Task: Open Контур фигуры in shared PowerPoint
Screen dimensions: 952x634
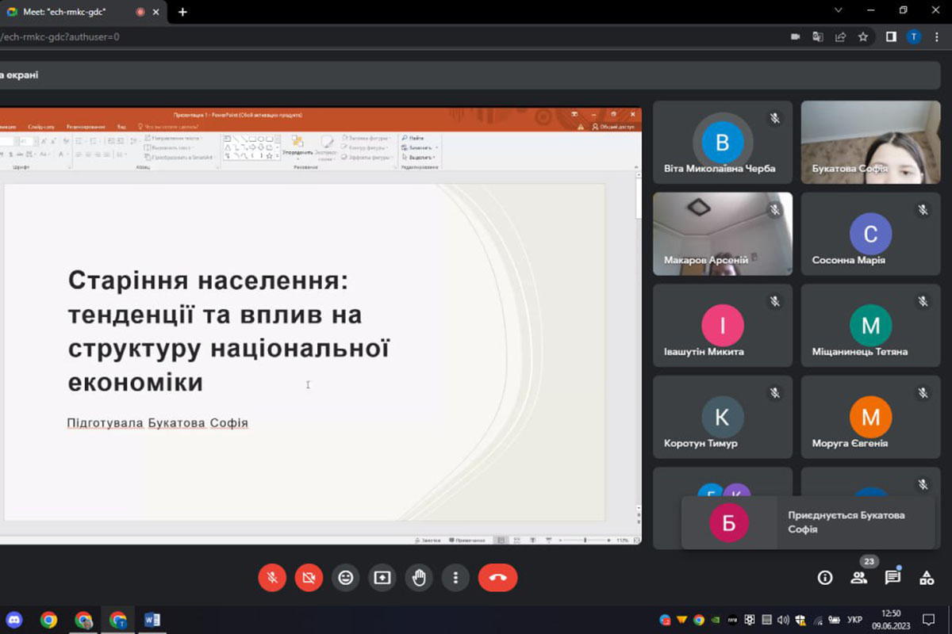Action: pyautogui.click(x=366, y=147)
